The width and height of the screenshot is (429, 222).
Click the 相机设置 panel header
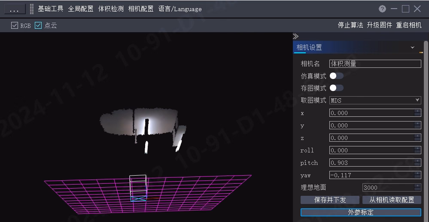click(x=358, y=47)
